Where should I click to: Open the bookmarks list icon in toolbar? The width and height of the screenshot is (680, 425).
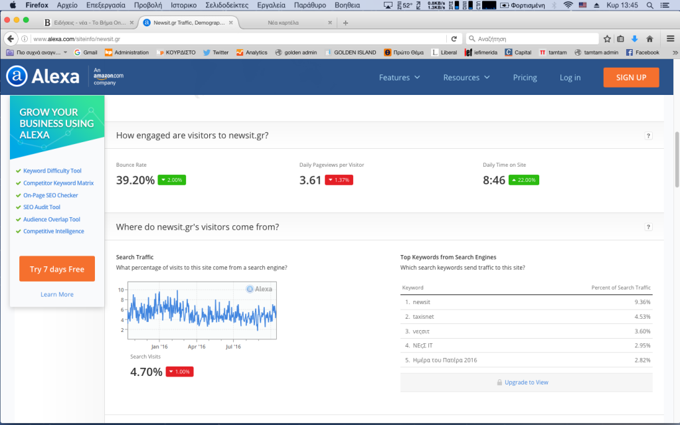tap(621, 39)
